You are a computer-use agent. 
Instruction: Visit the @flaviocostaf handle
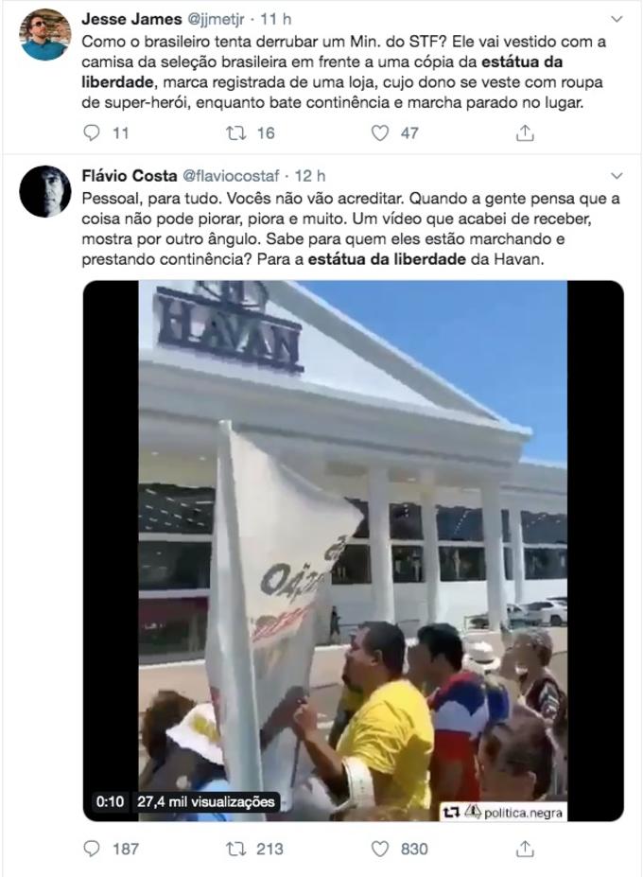pos(231,176)
